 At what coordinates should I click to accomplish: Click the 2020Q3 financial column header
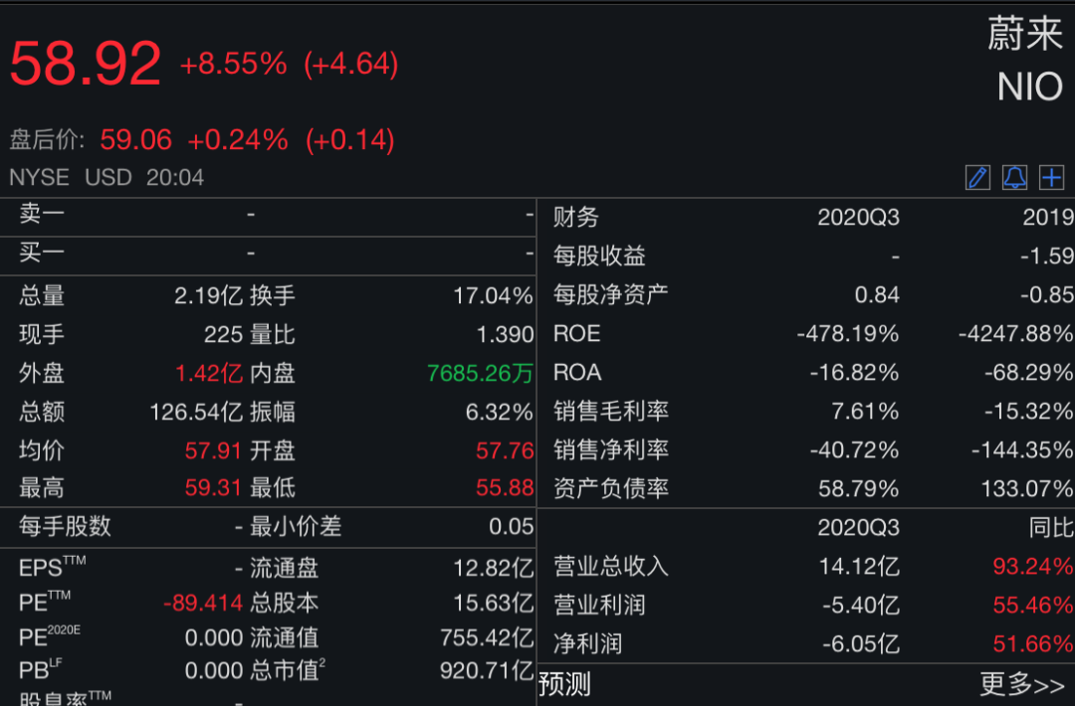(x=858, y=217)
